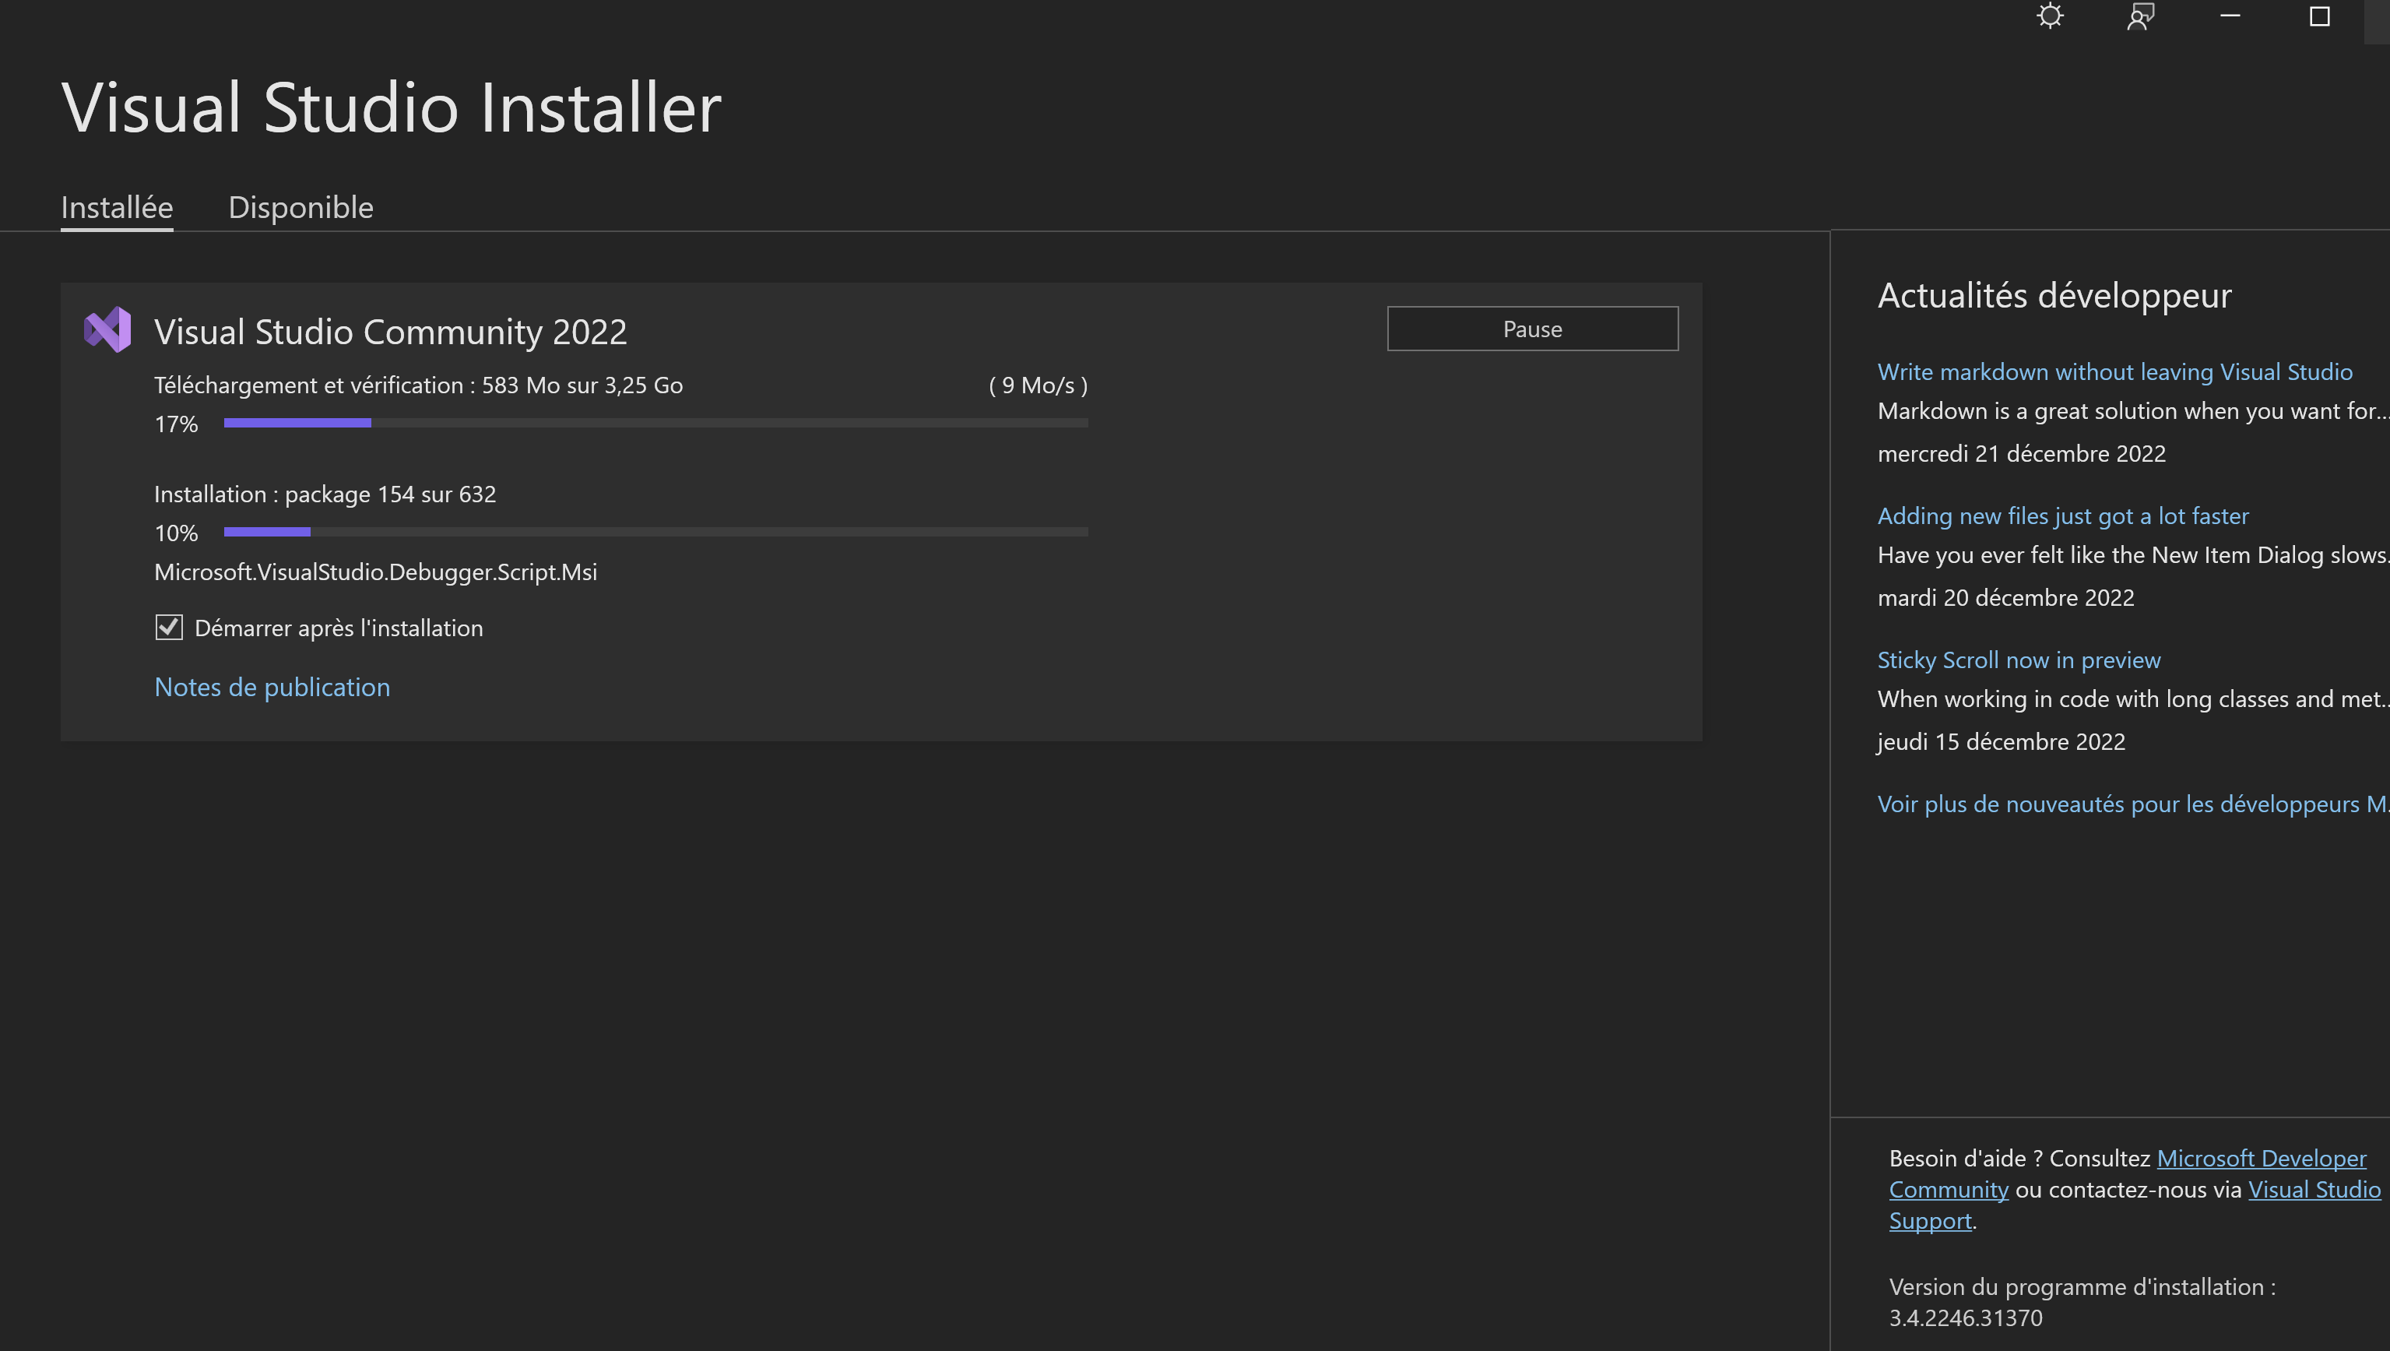This screenshot has height=1351, width=2390.
Task: Pause the Visual Studio installation
Action: [x=1532, y=329]
